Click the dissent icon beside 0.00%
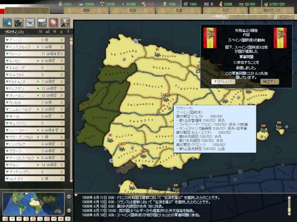Screen dimensions: 297x222 click(221, 4)
